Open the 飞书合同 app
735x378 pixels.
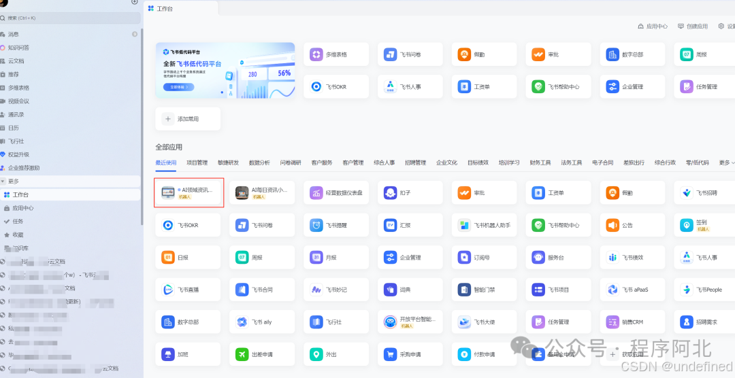262,290
